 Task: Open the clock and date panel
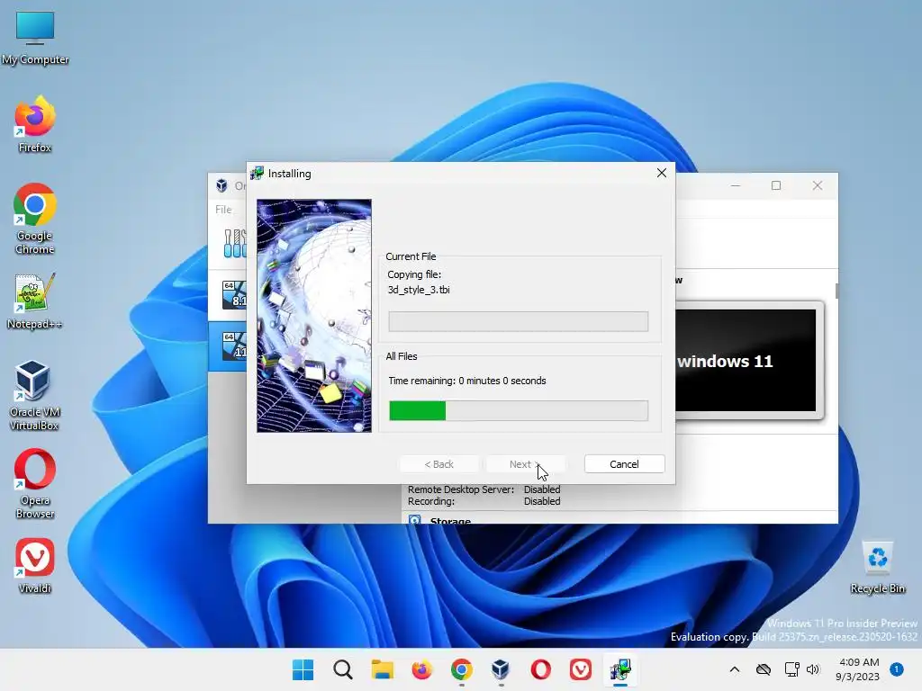858,669
